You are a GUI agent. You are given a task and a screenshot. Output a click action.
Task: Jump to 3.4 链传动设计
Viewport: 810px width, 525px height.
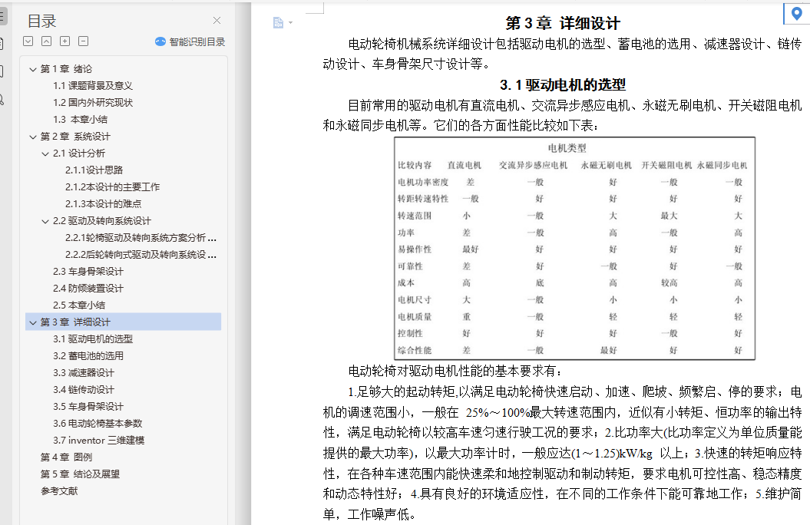84,390
